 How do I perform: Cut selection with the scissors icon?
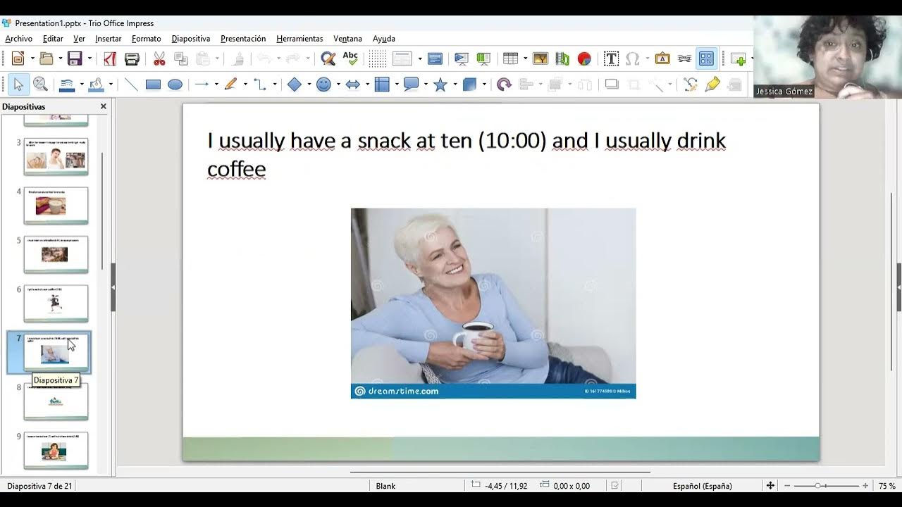coord(159,59)
